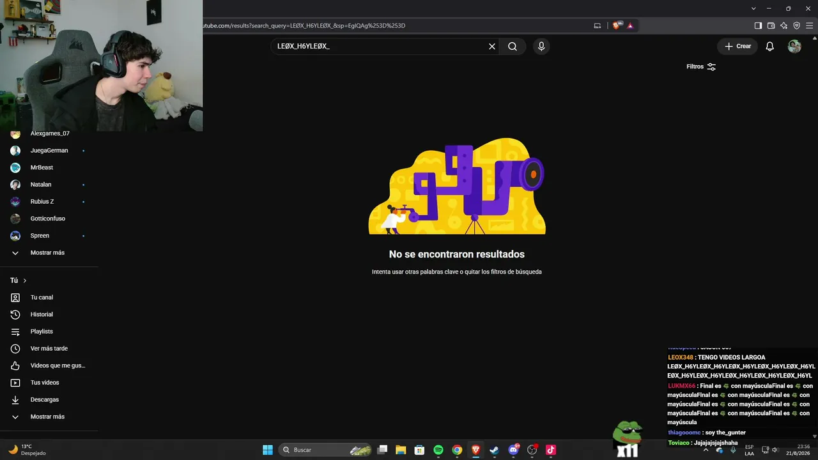Click the microphone icon in system tray
Viewport: 818px width, 460px height.
pyautogui.click(x=733, y=450)
